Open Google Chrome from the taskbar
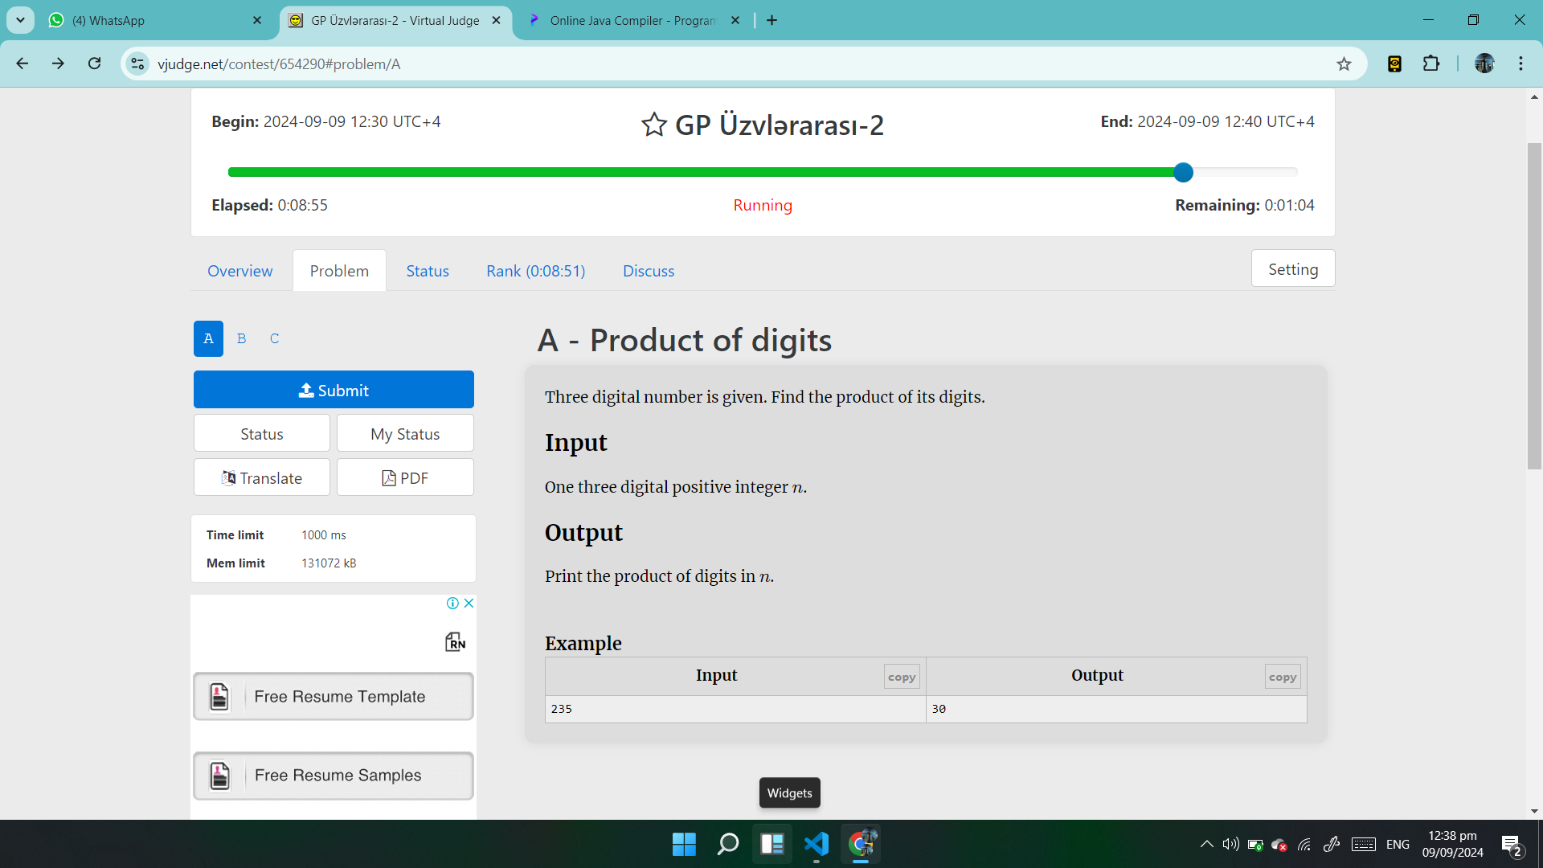 coord(861,844)
